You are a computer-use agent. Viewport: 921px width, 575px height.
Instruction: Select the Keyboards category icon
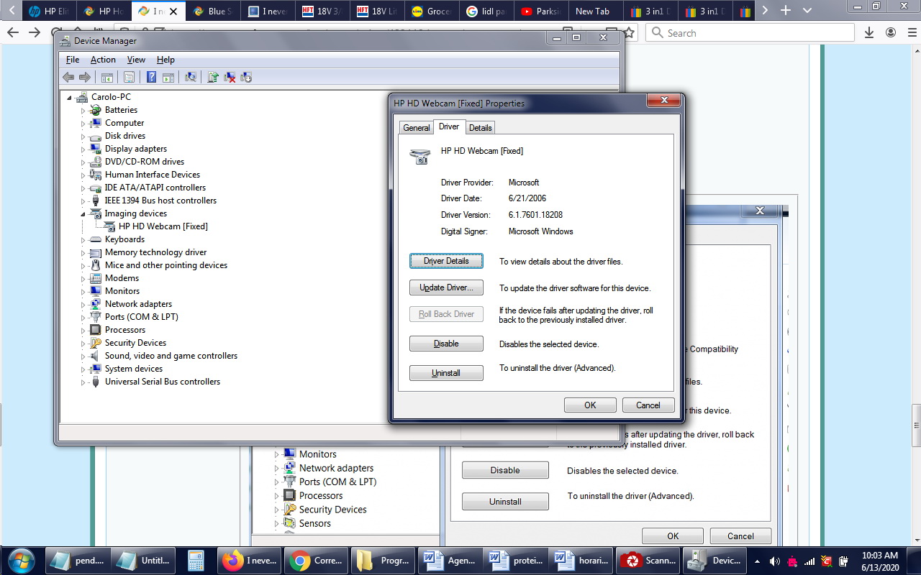point(95,239)
